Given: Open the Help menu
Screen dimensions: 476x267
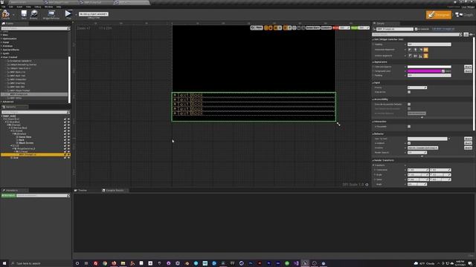Looking at the screenshot, I should pyautogui.click(x=59, y=7).
